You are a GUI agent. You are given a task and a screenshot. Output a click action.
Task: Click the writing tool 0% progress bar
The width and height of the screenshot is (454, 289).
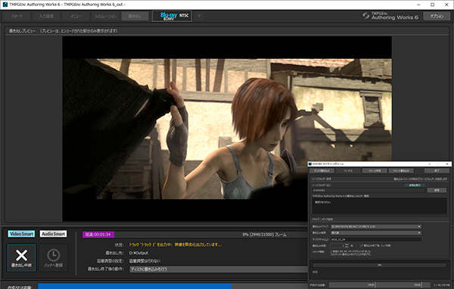(379, 265)
